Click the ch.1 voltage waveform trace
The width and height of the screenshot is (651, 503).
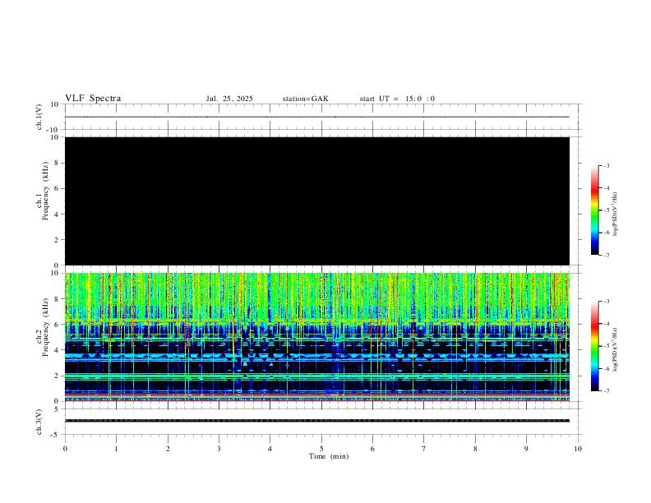tap(317, 117)
